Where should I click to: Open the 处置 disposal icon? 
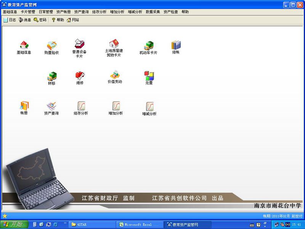[149, 76]
